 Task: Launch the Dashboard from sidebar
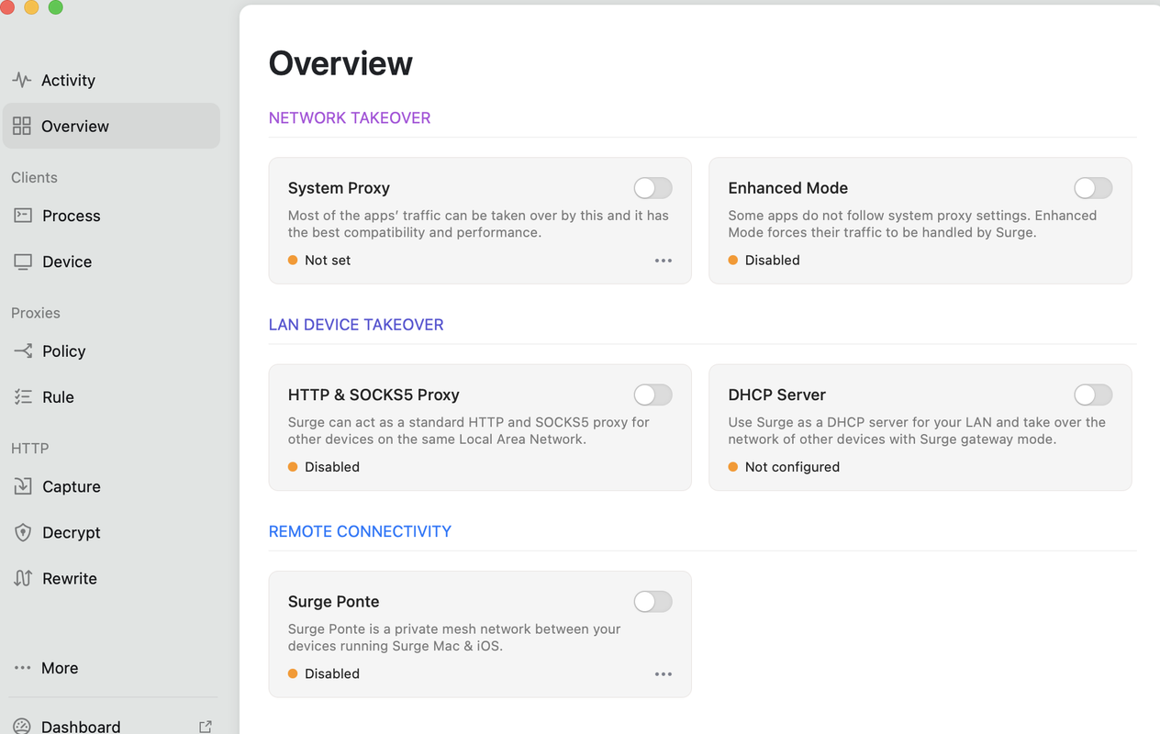(x=111, y=725)
